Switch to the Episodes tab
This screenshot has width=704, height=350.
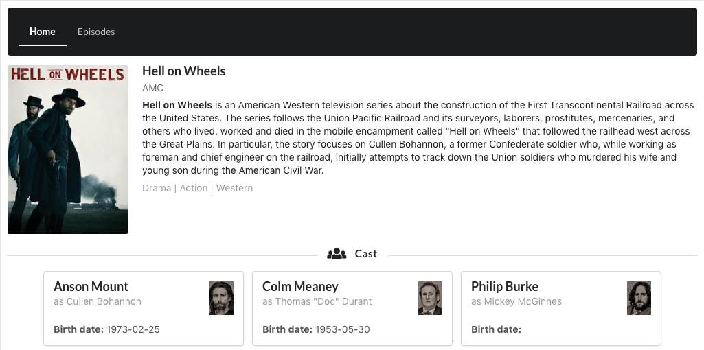(96, 32)
